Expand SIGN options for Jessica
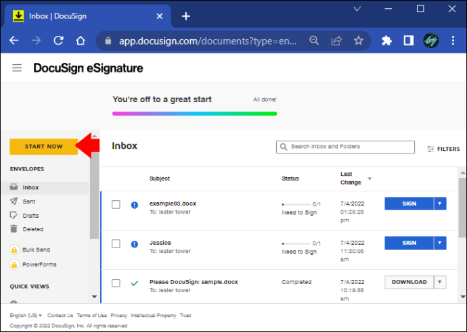This screenshot has width=467, height=332. tap(440, 243)
